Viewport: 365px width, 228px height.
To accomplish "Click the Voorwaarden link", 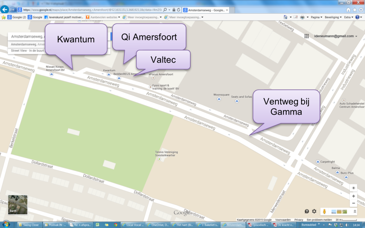I will pos(283,220).
